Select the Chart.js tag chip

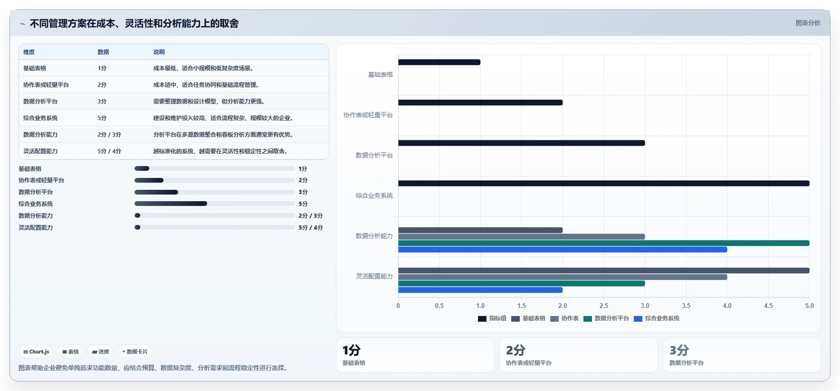tap(36, 352)
